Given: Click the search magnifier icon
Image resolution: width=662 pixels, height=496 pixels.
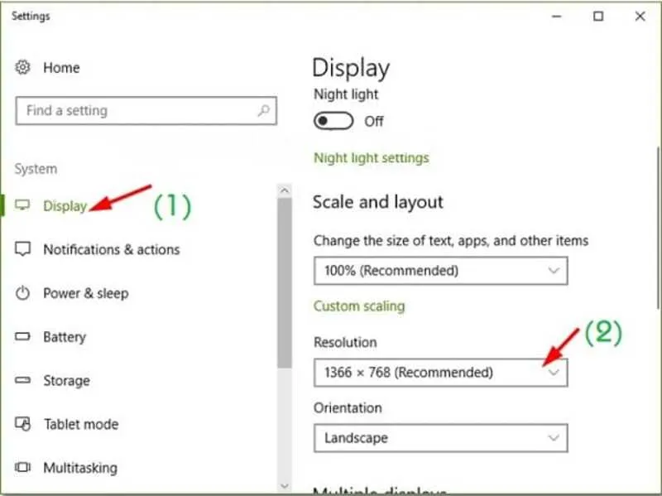Looking at the screenshot, I should (x=264, y=110).
